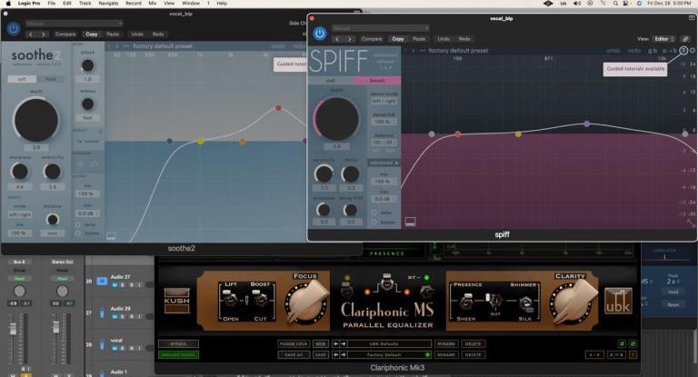Click Compare button in spiff window

pos(372,39)
